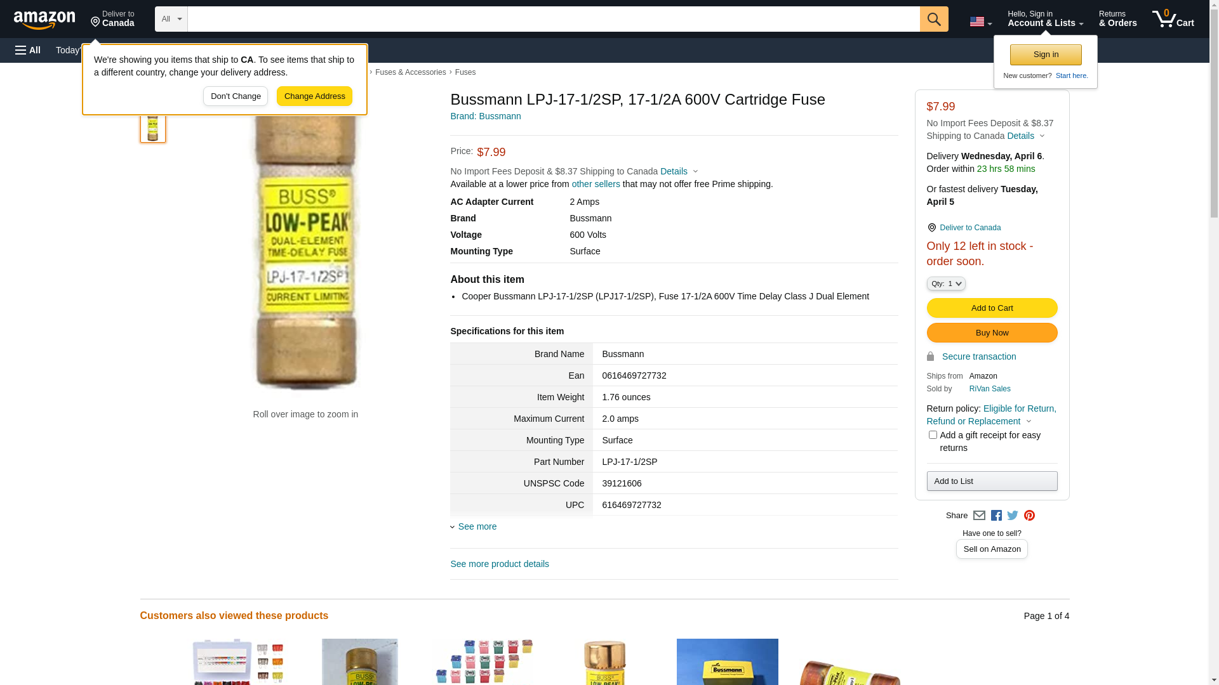Click the Add to Cart button
The width and height of the screenshot is (1219, 685).
(x=992, y=308)
